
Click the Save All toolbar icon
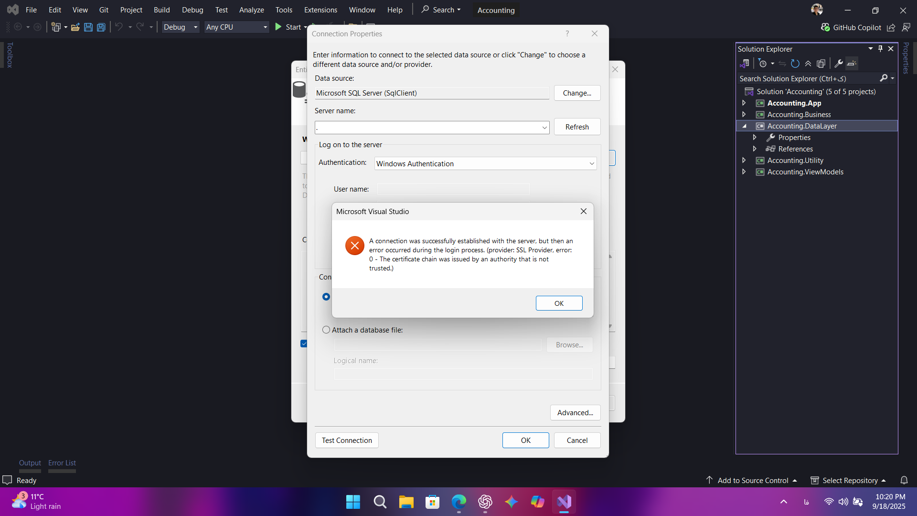tap(101, 27)
